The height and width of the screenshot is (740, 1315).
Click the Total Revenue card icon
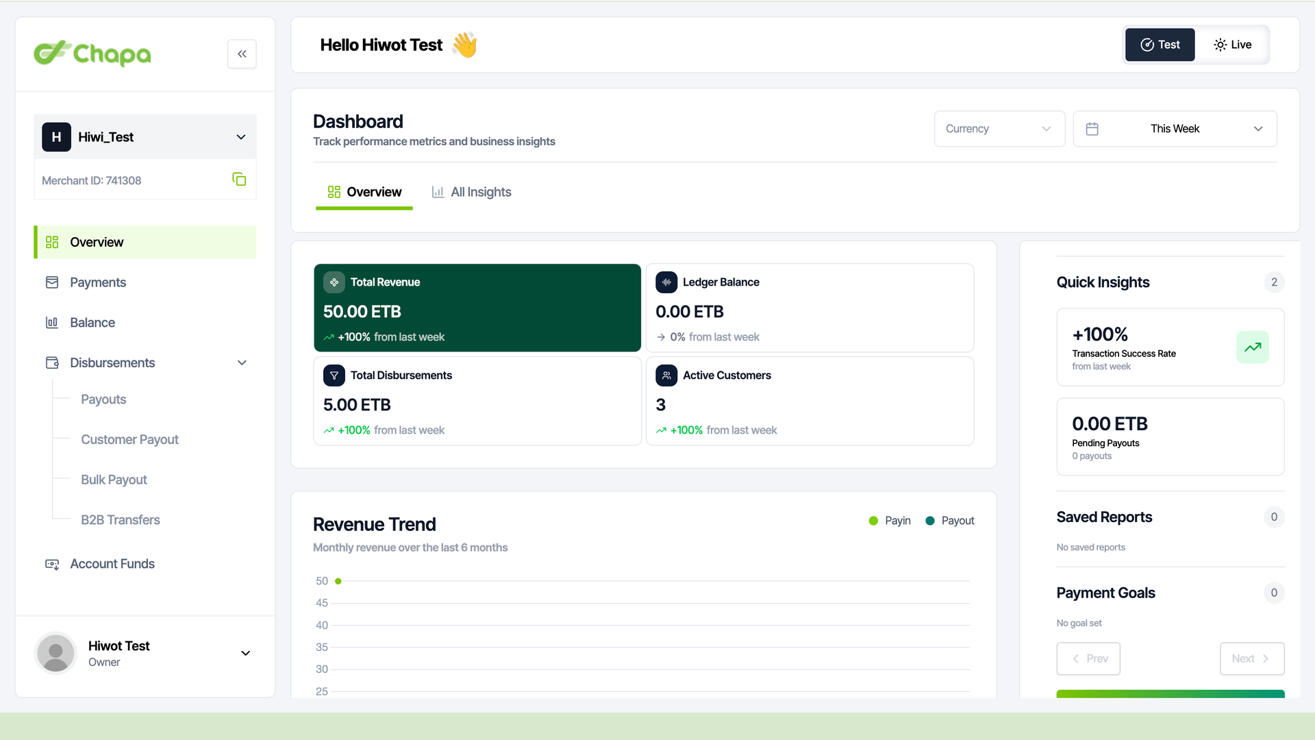[x=334, y=282]
